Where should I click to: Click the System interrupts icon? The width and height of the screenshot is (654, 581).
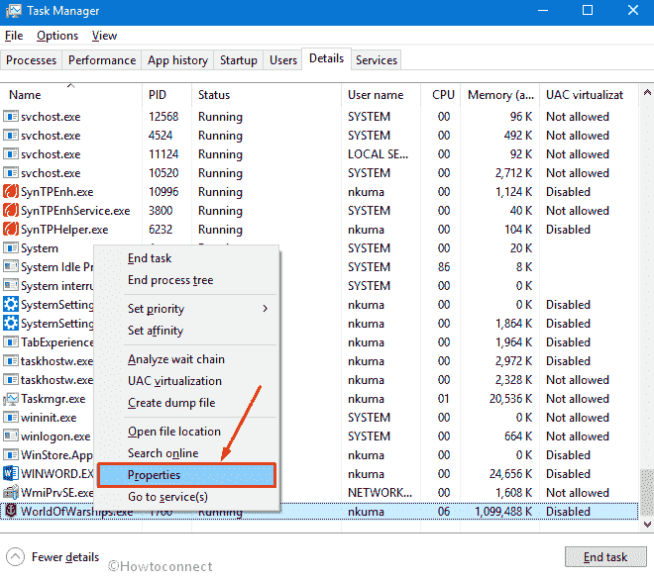coord(11,286)
